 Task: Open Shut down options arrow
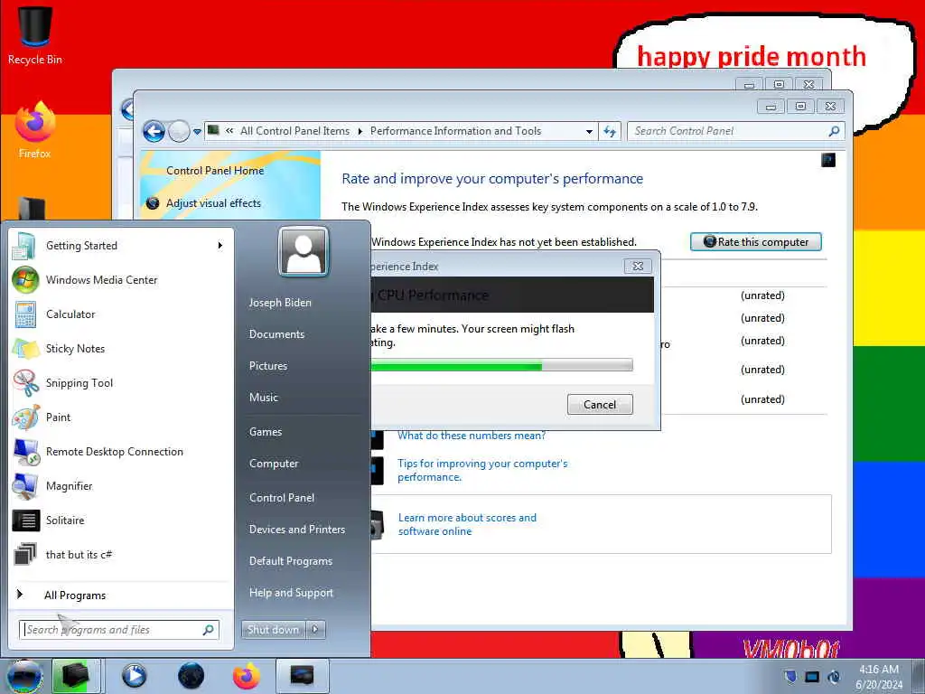[x=315, y=630]
